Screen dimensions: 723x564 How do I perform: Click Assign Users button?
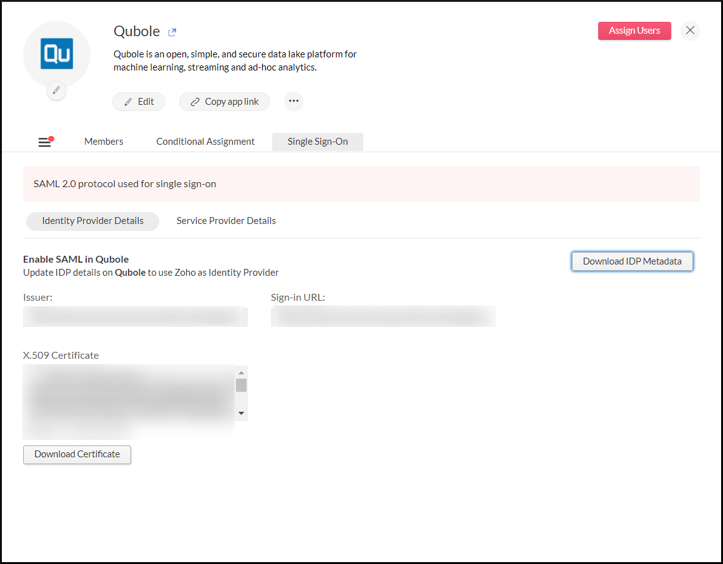click(634, 31)
